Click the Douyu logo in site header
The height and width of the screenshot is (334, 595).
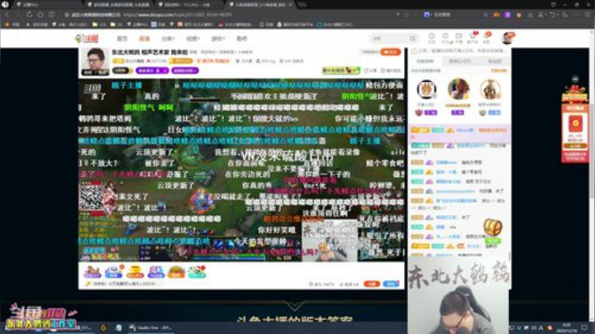coord(87,38)
